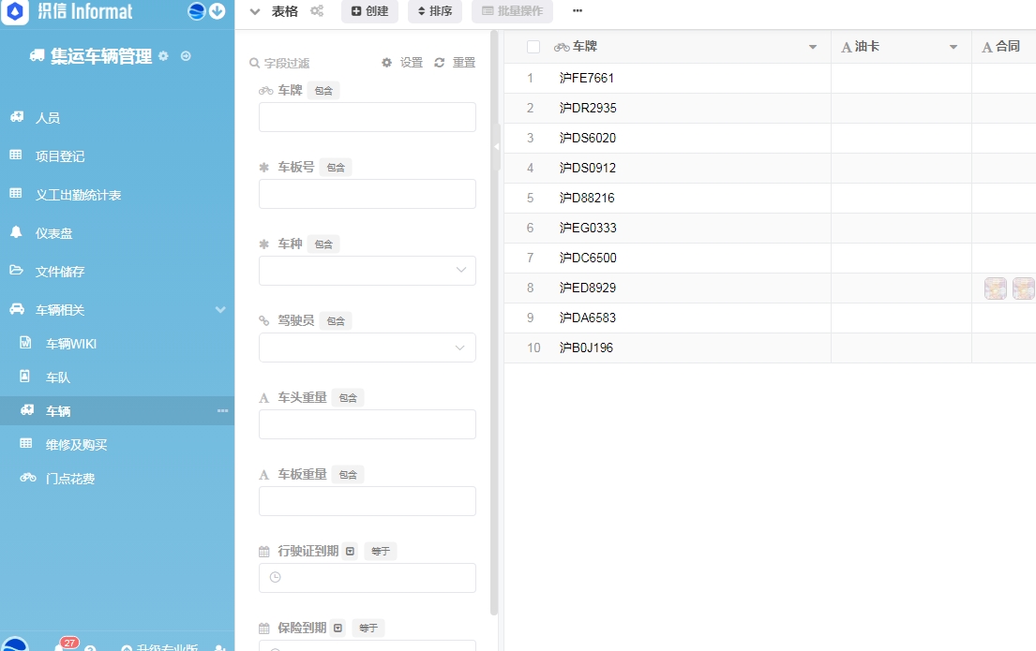
Task: Click the three-dot more icon on 车辆 item
Action: [x=223, y=411]
